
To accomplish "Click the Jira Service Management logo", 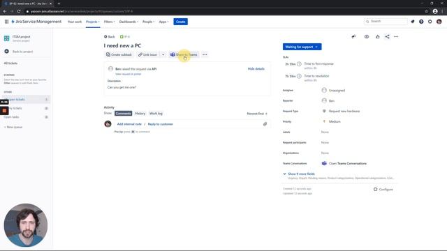I will coord(36,22).
